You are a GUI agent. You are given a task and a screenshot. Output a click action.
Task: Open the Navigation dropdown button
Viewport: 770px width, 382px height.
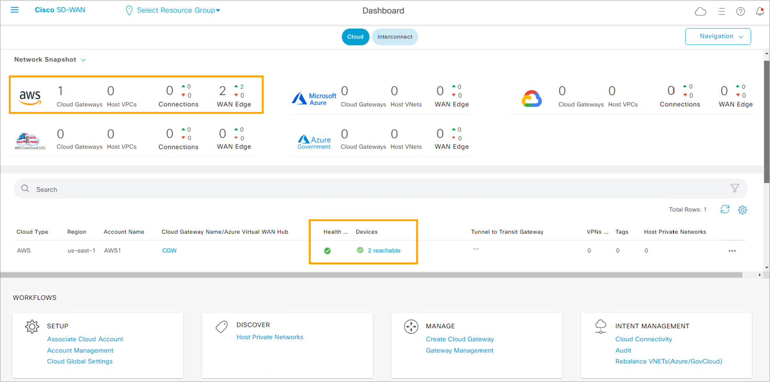click(x=718, y=36)
